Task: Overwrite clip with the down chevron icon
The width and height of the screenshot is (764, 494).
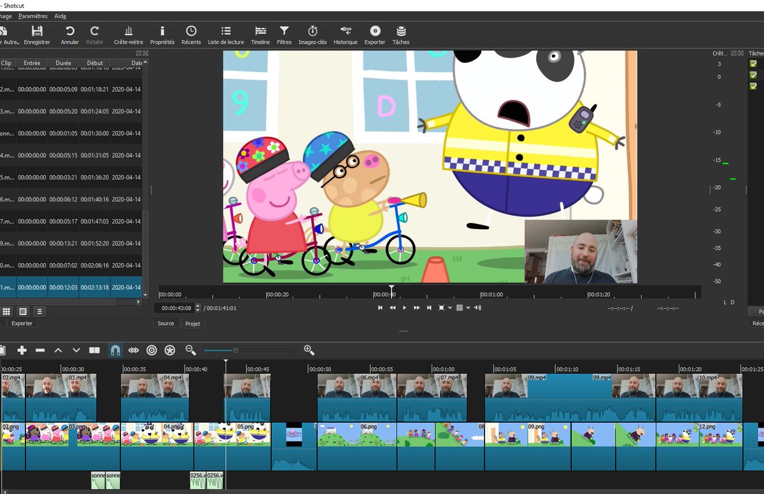Action: [x=76, y=350]
